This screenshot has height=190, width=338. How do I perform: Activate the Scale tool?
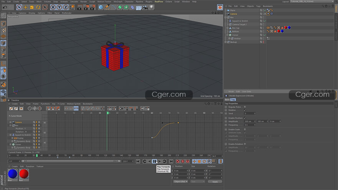[x=32, y=7]
